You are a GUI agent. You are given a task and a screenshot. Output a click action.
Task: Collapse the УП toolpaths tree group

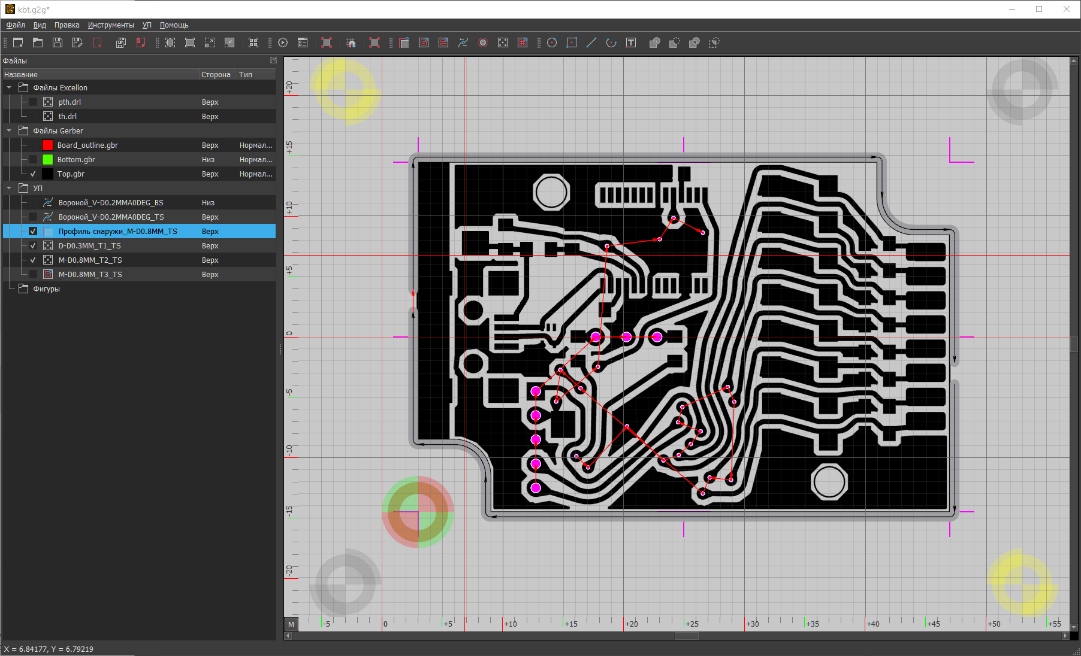click(9, 189)
